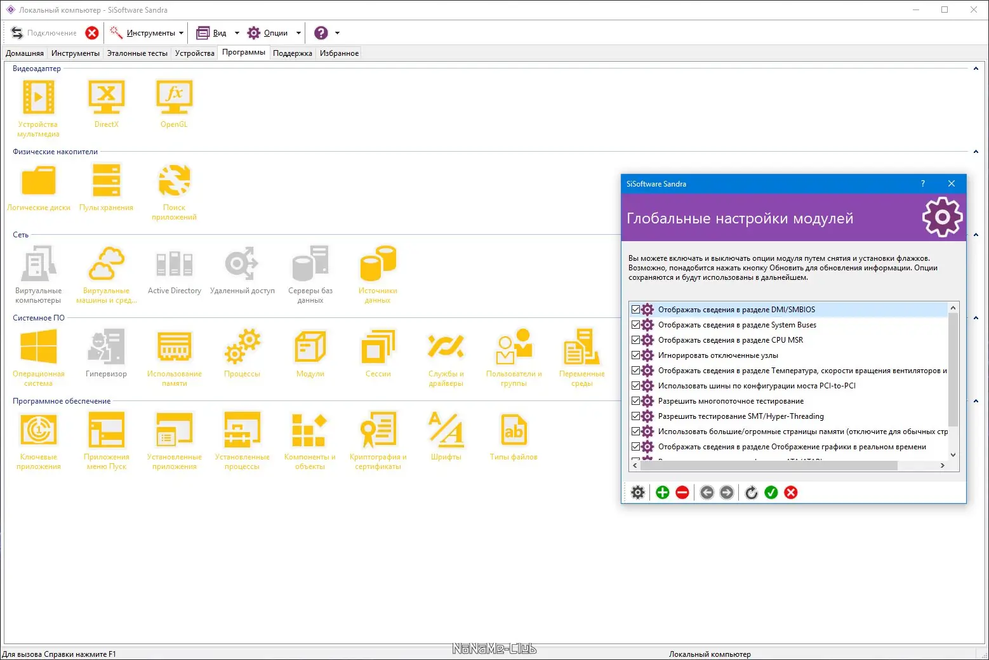Toggle Игнорировать отключенные узлы checkbox
This screenshot has width=989, height=660.
pyautogui.click(x=635, y=355)
